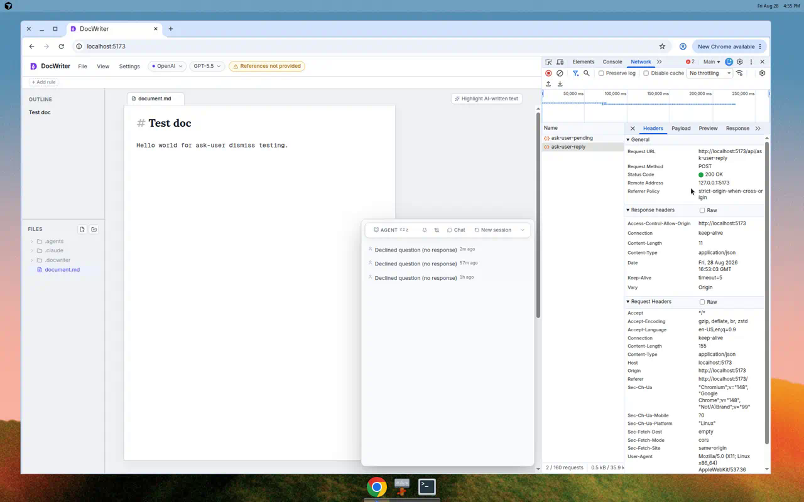Create a new folder in Files panel
Screen dimensions: 804x502
[94, 230]
